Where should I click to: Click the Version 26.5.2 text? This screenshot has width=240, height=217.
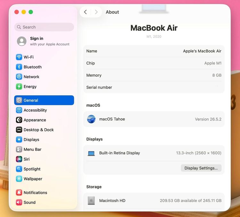click(208, 119)
